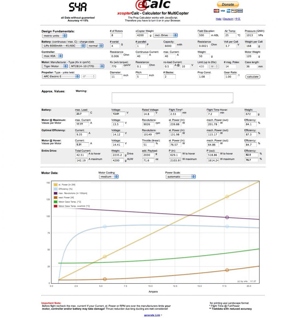Click the S4A logo

[78, 7]
